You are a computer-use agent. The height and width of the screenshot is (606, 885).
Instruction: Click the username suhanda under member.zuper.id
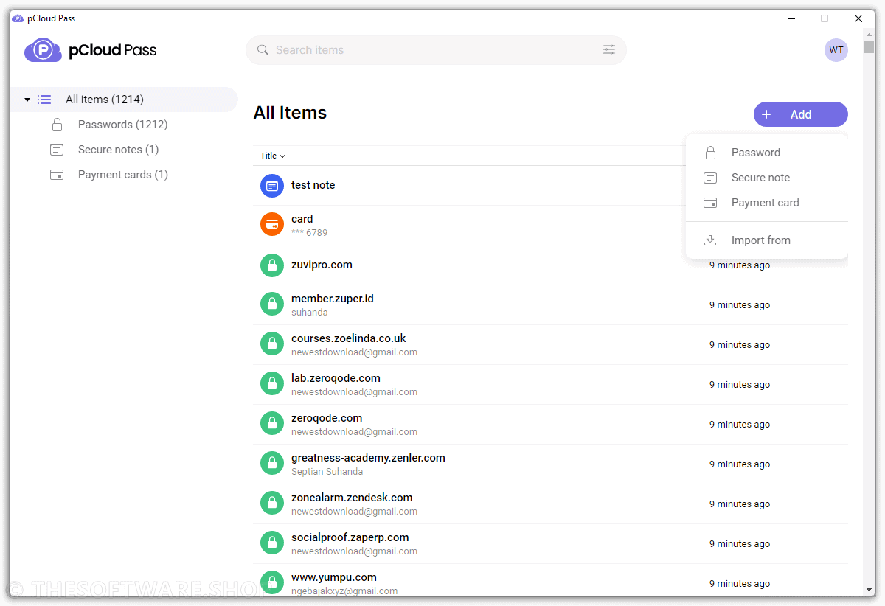(310, 313)
